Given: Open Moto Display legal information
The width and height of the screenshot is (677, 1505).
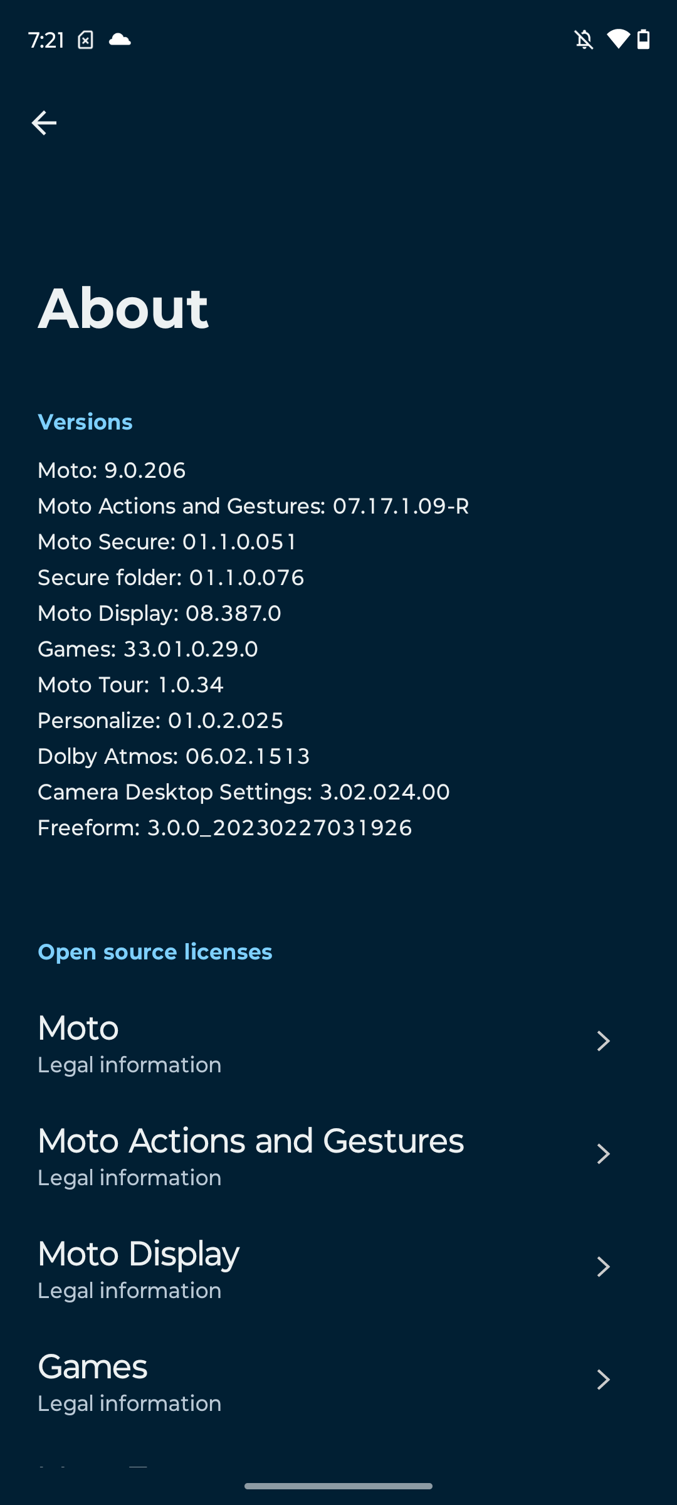Looking at the screenshot, I should pyautogui.click(x=338, y=1267).
